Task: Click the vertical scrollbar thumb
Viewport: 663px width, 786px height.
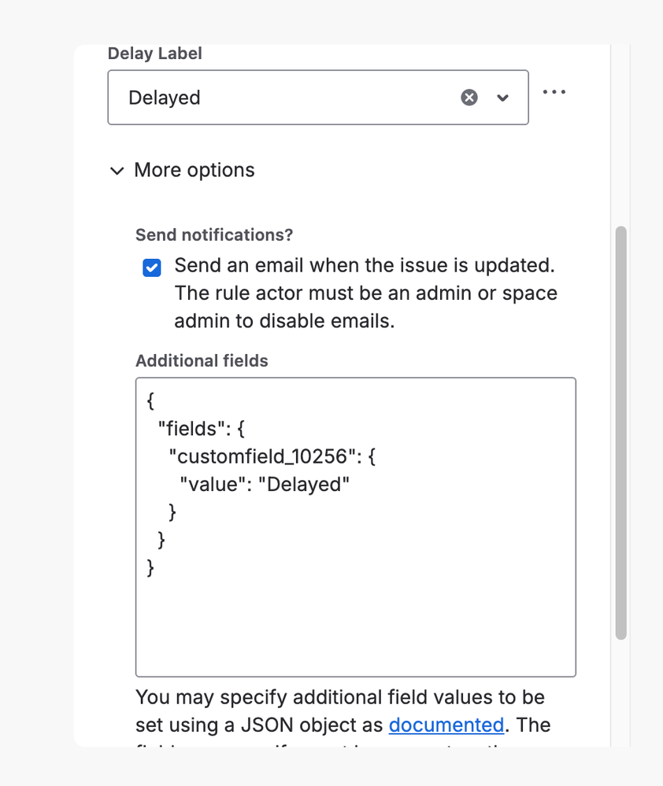Action: point(620,433)
